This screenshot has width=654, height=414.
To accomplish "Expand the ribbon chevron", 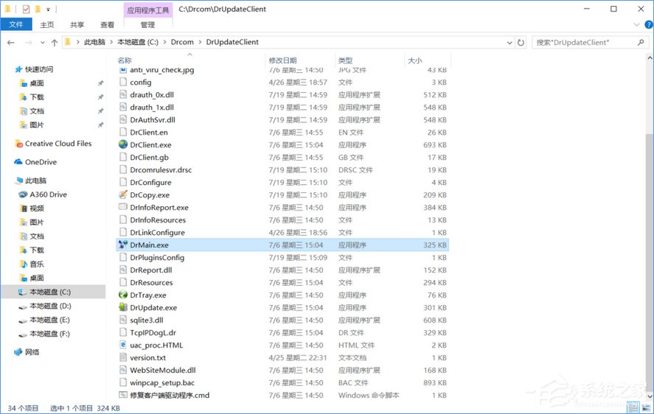I will [x=636, y=24].
